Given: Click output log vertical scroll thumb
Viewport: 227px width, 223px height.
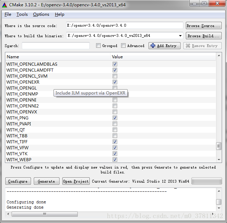Looking at the screenshot, I should coord(219,202).
